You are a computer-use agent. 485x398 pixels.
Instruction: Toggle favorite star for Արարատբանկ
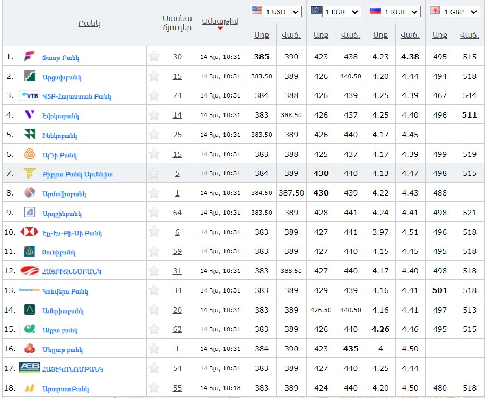point(154,388)
